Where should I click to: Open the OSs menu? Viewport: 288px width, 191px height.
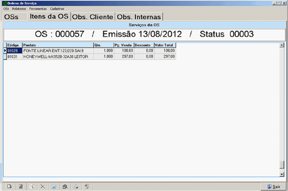tap(6, 9)
